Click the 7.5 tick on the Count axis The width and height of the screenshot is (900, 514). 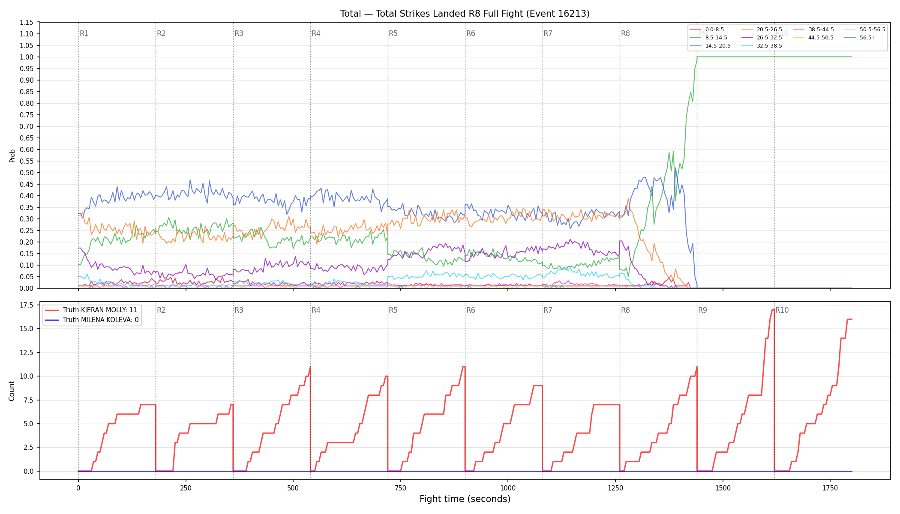(28, 400)
